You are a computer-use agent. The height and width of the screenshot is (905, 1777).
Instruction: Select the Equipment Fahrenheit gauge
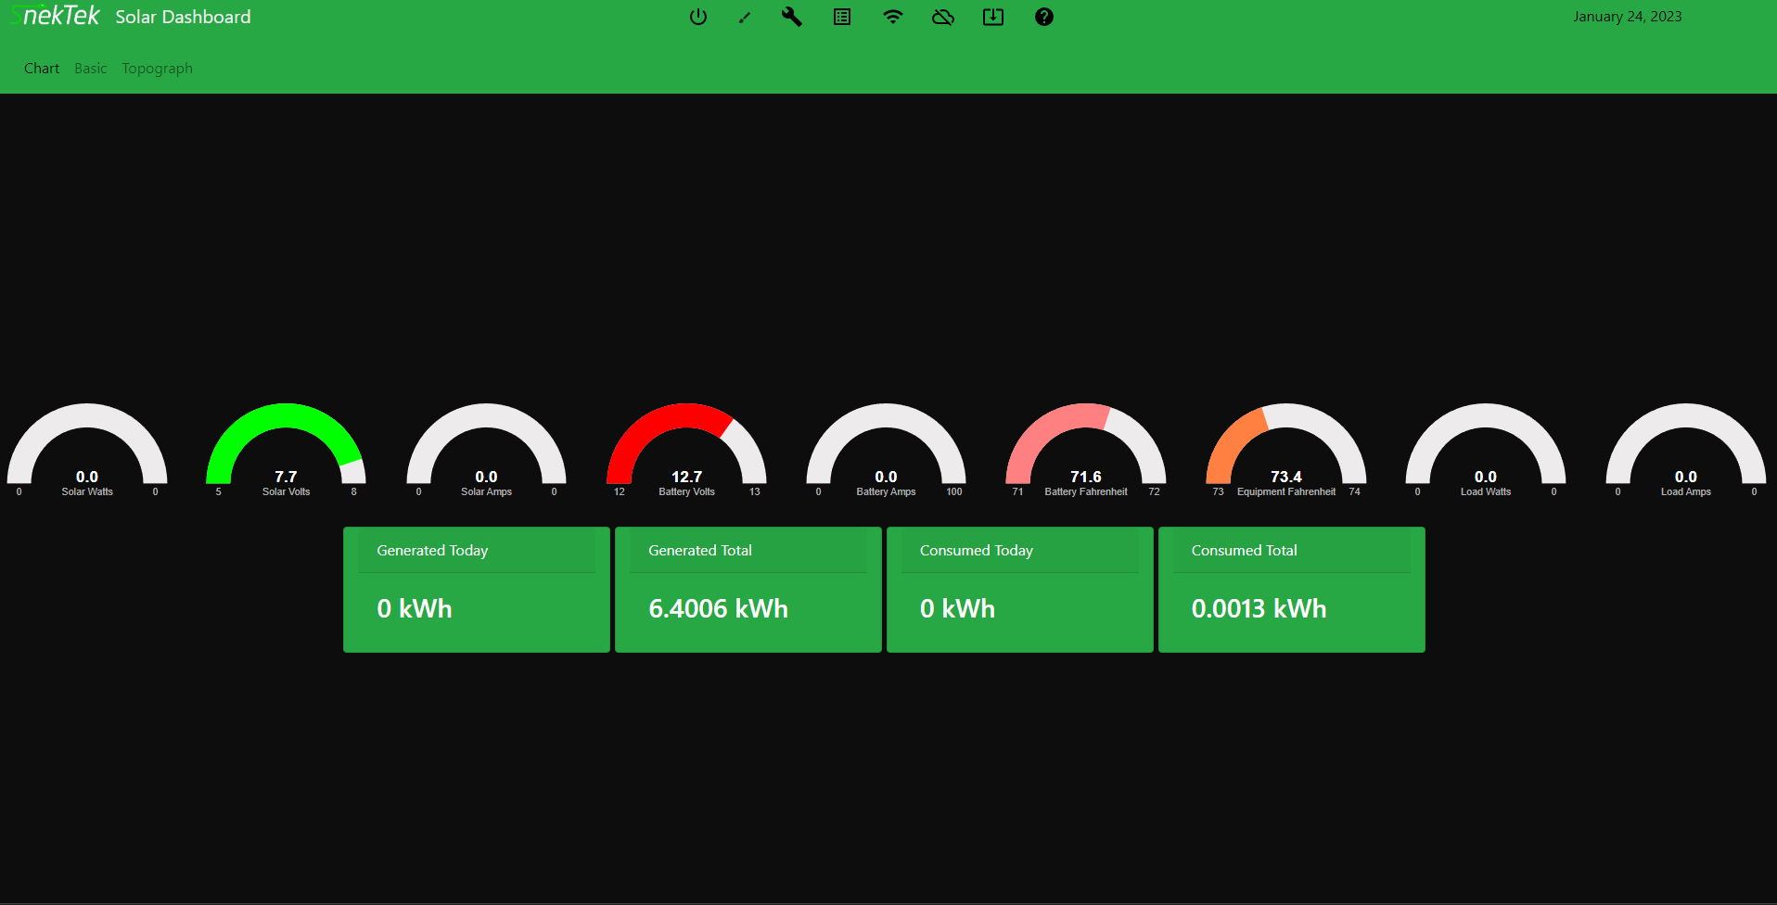pyautogui.click(x=1285, y=450)
